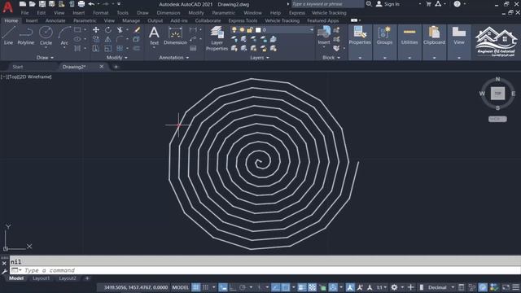This screenshot has width=521, height=293.
Task: Expand the Layers panel
Action: point(260,58)
